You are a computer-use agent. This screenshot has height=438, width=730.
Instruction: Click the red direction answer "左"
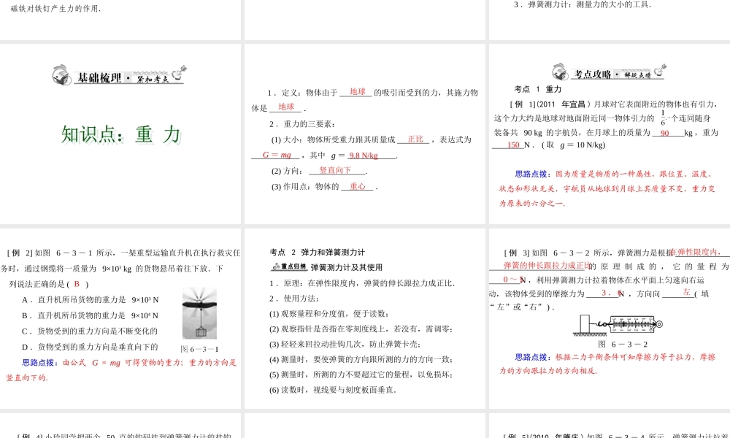tap(686, 292)
